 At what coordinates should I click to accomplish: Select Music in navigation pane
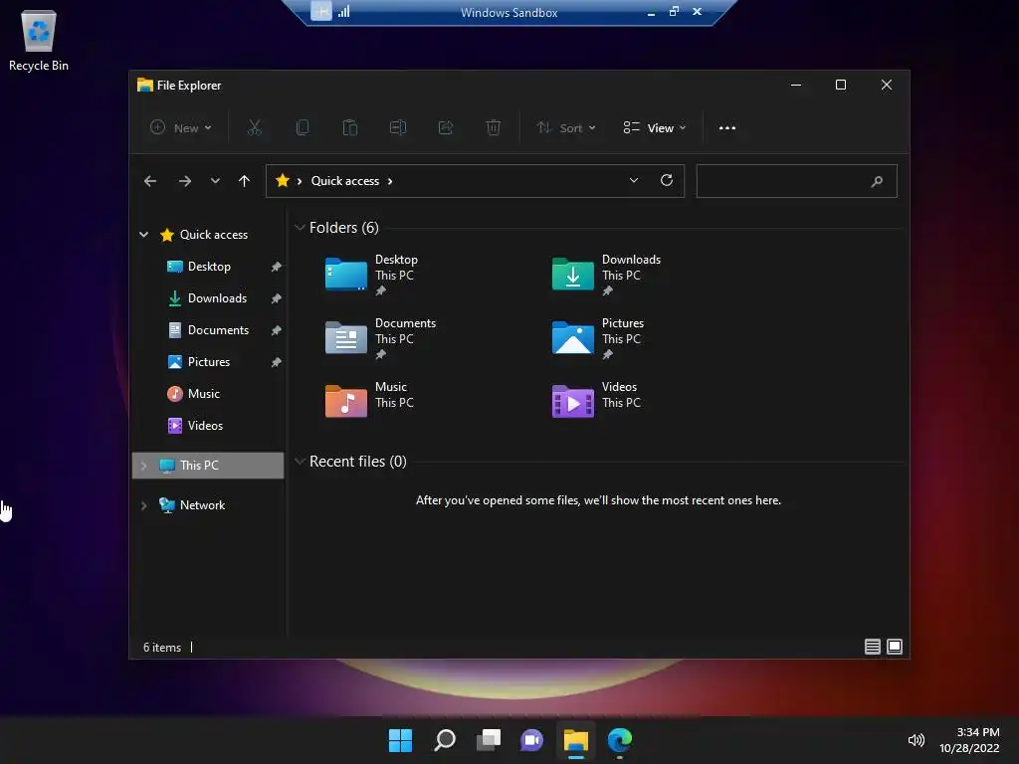pyautogui.click(x=203, y=394)
